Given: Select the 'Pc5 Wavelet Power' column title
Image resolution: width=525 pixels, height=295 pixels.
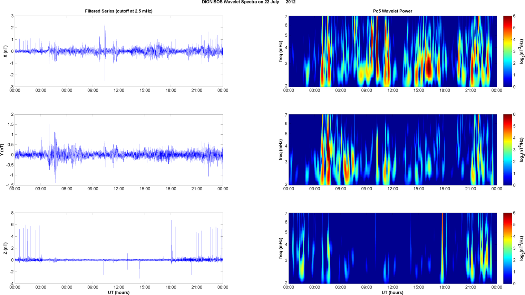Looking at the screenshot, I should pyautogui.click(x=392, y=11).
